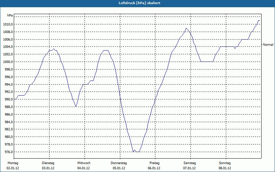Image resolution: width=275 pixels, height=172 pixels.
Task: Click the date 05.01.12
Action: coord(119,168)
